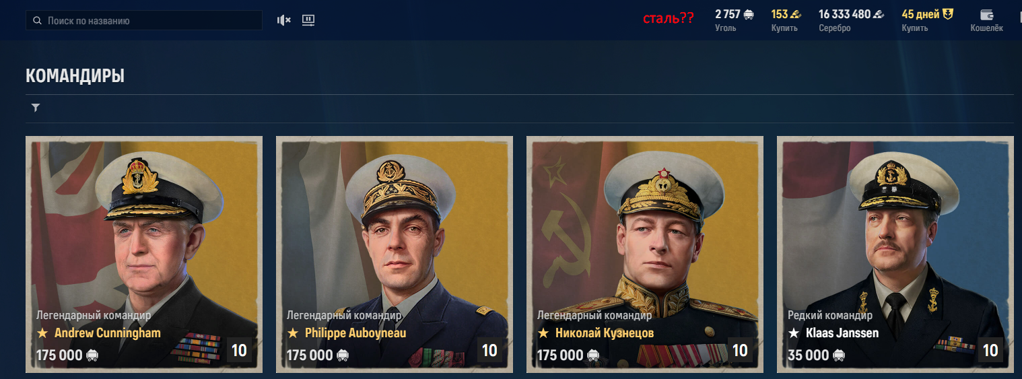The width and height of the screenshot is (1022, 379).
Task: Click the 175 000 price on Cunningham
Action: [x=59, y=355]
